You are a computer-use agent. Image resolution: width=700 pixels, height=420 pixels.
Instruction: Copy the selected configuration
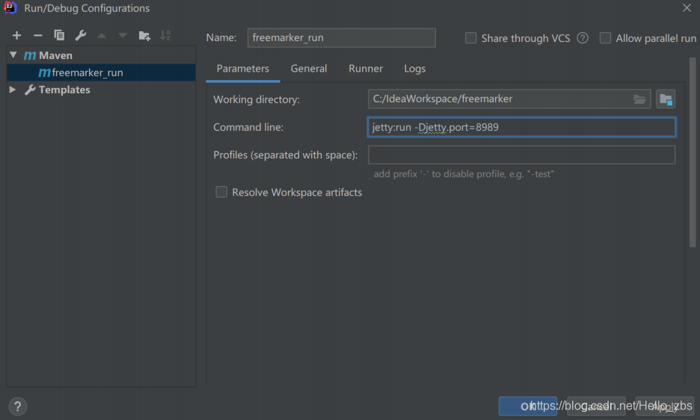click(59, 35)
